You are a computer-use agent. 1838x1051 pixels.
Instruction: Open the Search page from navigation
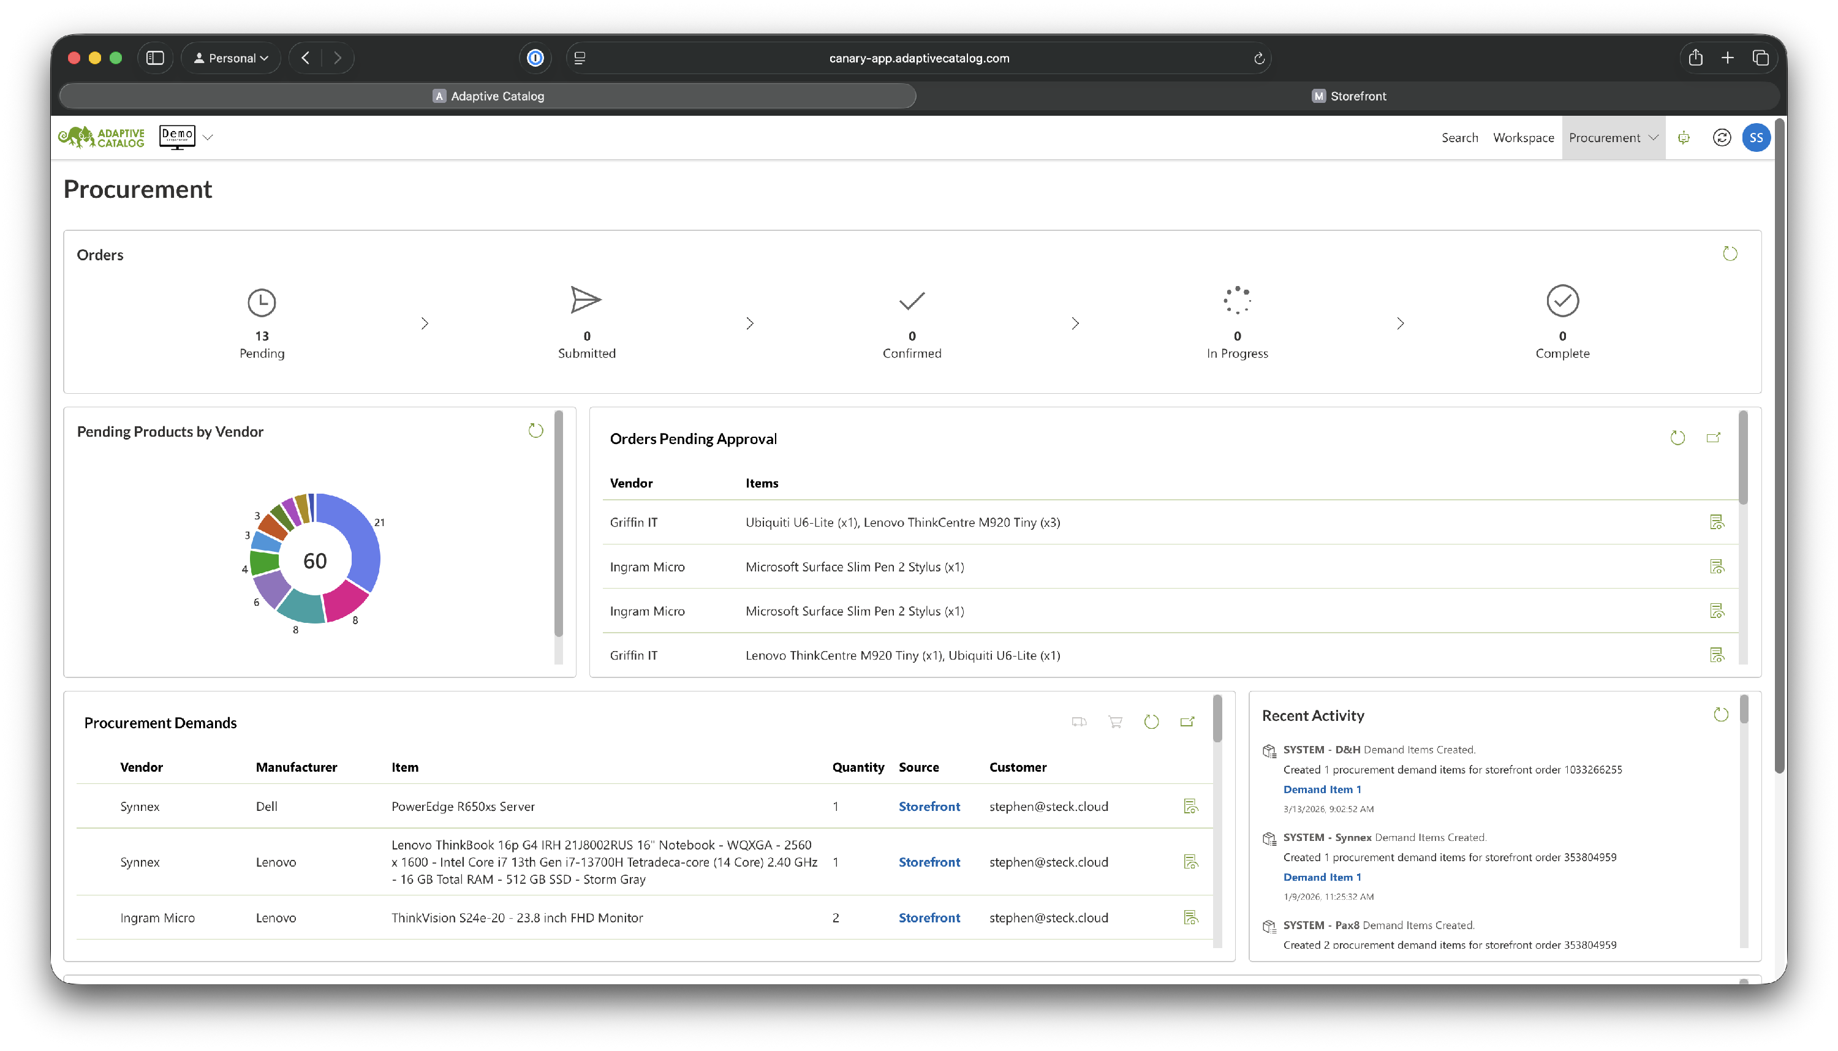1459,137
